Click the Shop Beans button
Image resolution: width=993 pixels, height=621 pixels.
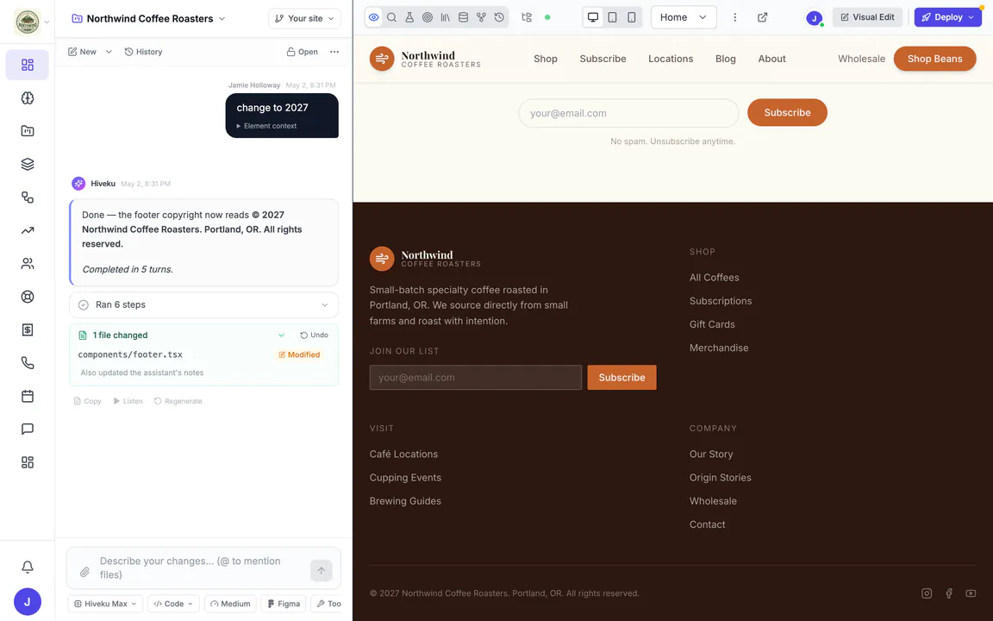click(x=934, y=59)
